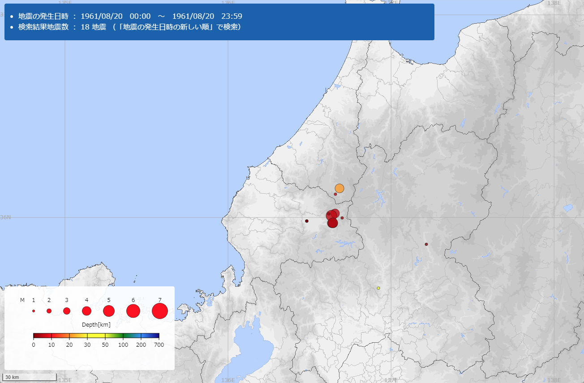Click the 36N latitude label
Screen dimensions: 584x383
click(5, 217)
